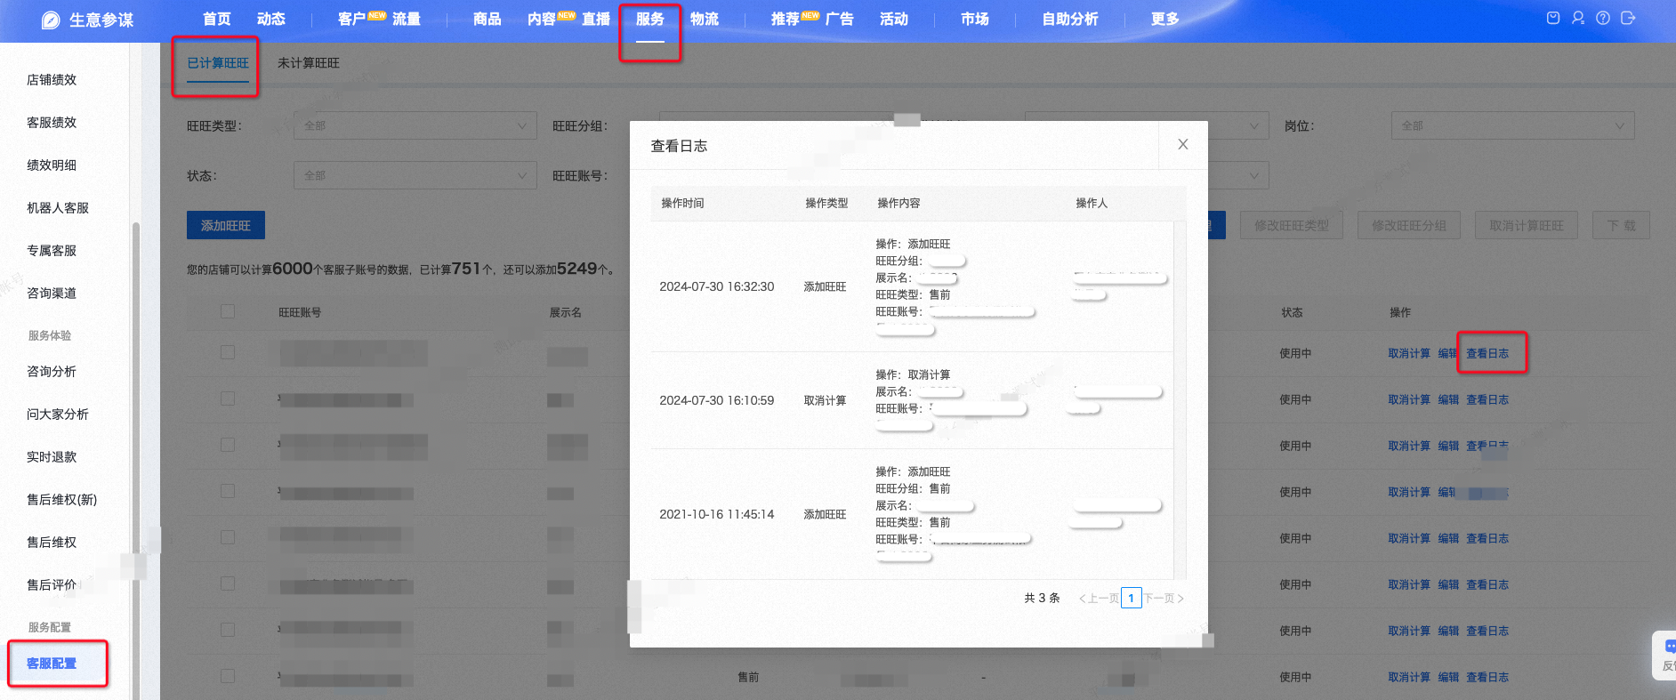Open 更多 in top navigation
This screenshot has width=1676, height=700.
pyautogui.click(x=1165, y=19)
